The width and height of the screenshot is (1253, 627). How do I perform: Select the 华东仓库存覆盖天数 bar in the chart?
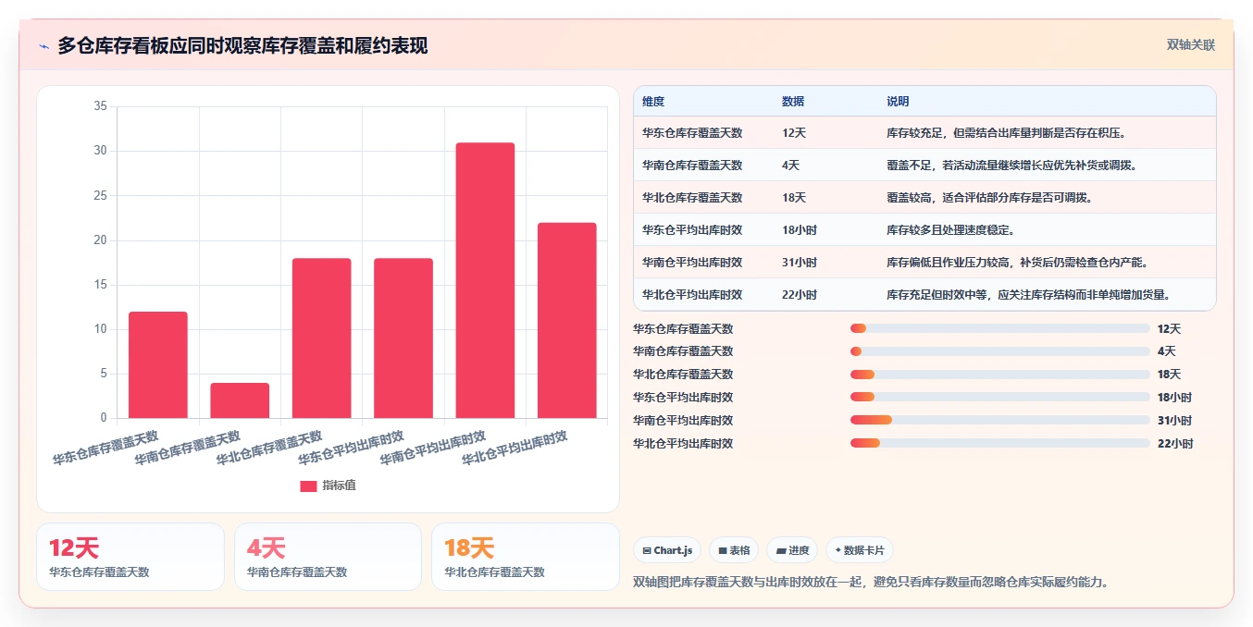pos(158,364)
